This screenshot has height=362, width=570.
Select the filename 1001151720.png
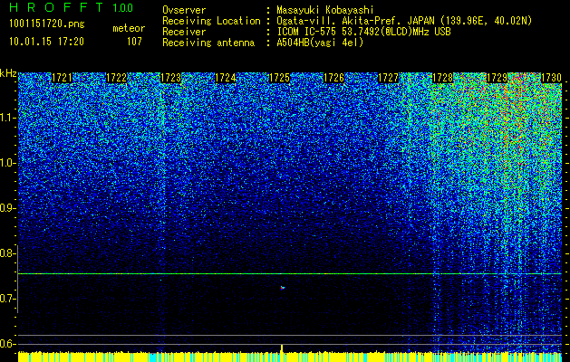point(47,24)
